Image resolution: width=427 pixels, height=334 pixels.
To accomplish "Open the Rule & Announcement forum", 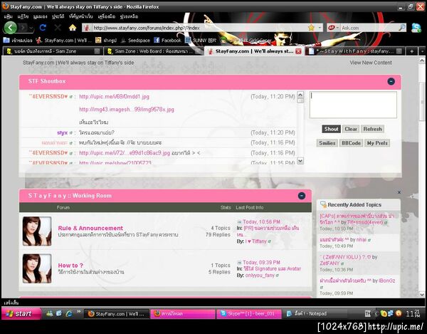I will 90,228.
